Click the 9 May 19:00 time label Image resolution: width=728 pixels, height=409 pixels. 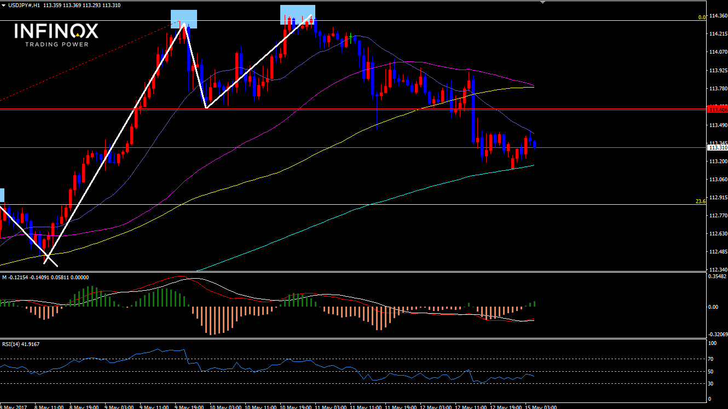tap(189, 407)
